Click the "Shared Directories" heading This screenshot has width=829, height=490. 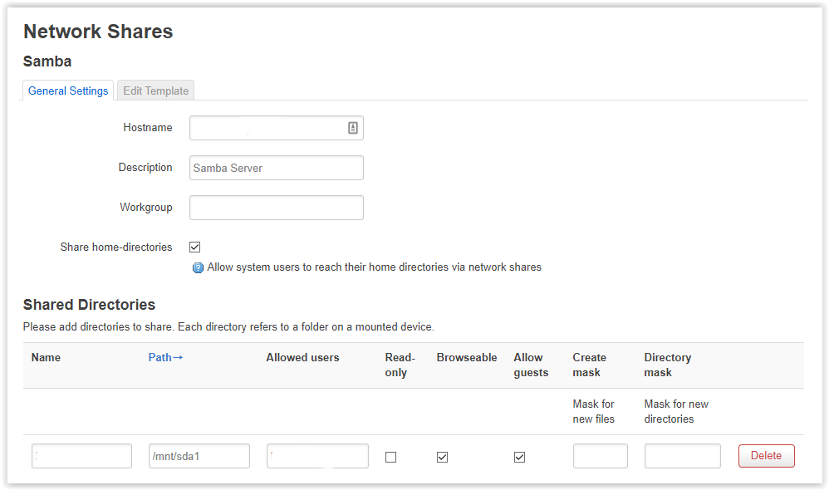coord(90,305)
